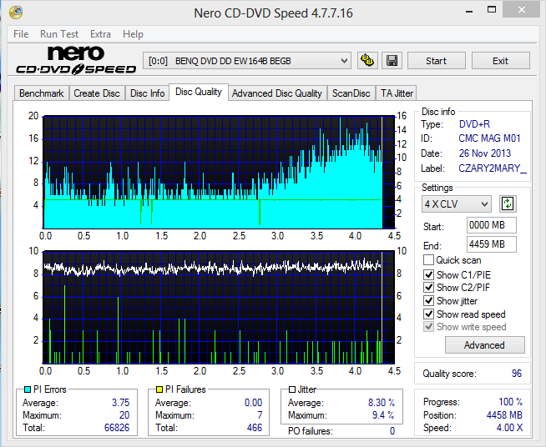Click the Position value 4458 MB
This screenshot has width=546, height=447.
[x=504, y=415]
